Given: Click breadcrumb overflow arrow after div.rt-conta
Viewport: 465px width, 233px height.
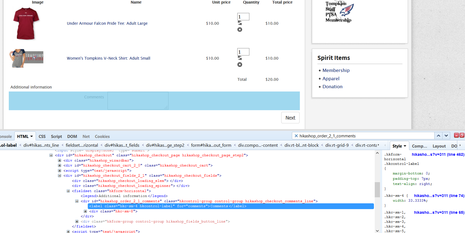Looking at the screenshot, I should coord(379,145).
